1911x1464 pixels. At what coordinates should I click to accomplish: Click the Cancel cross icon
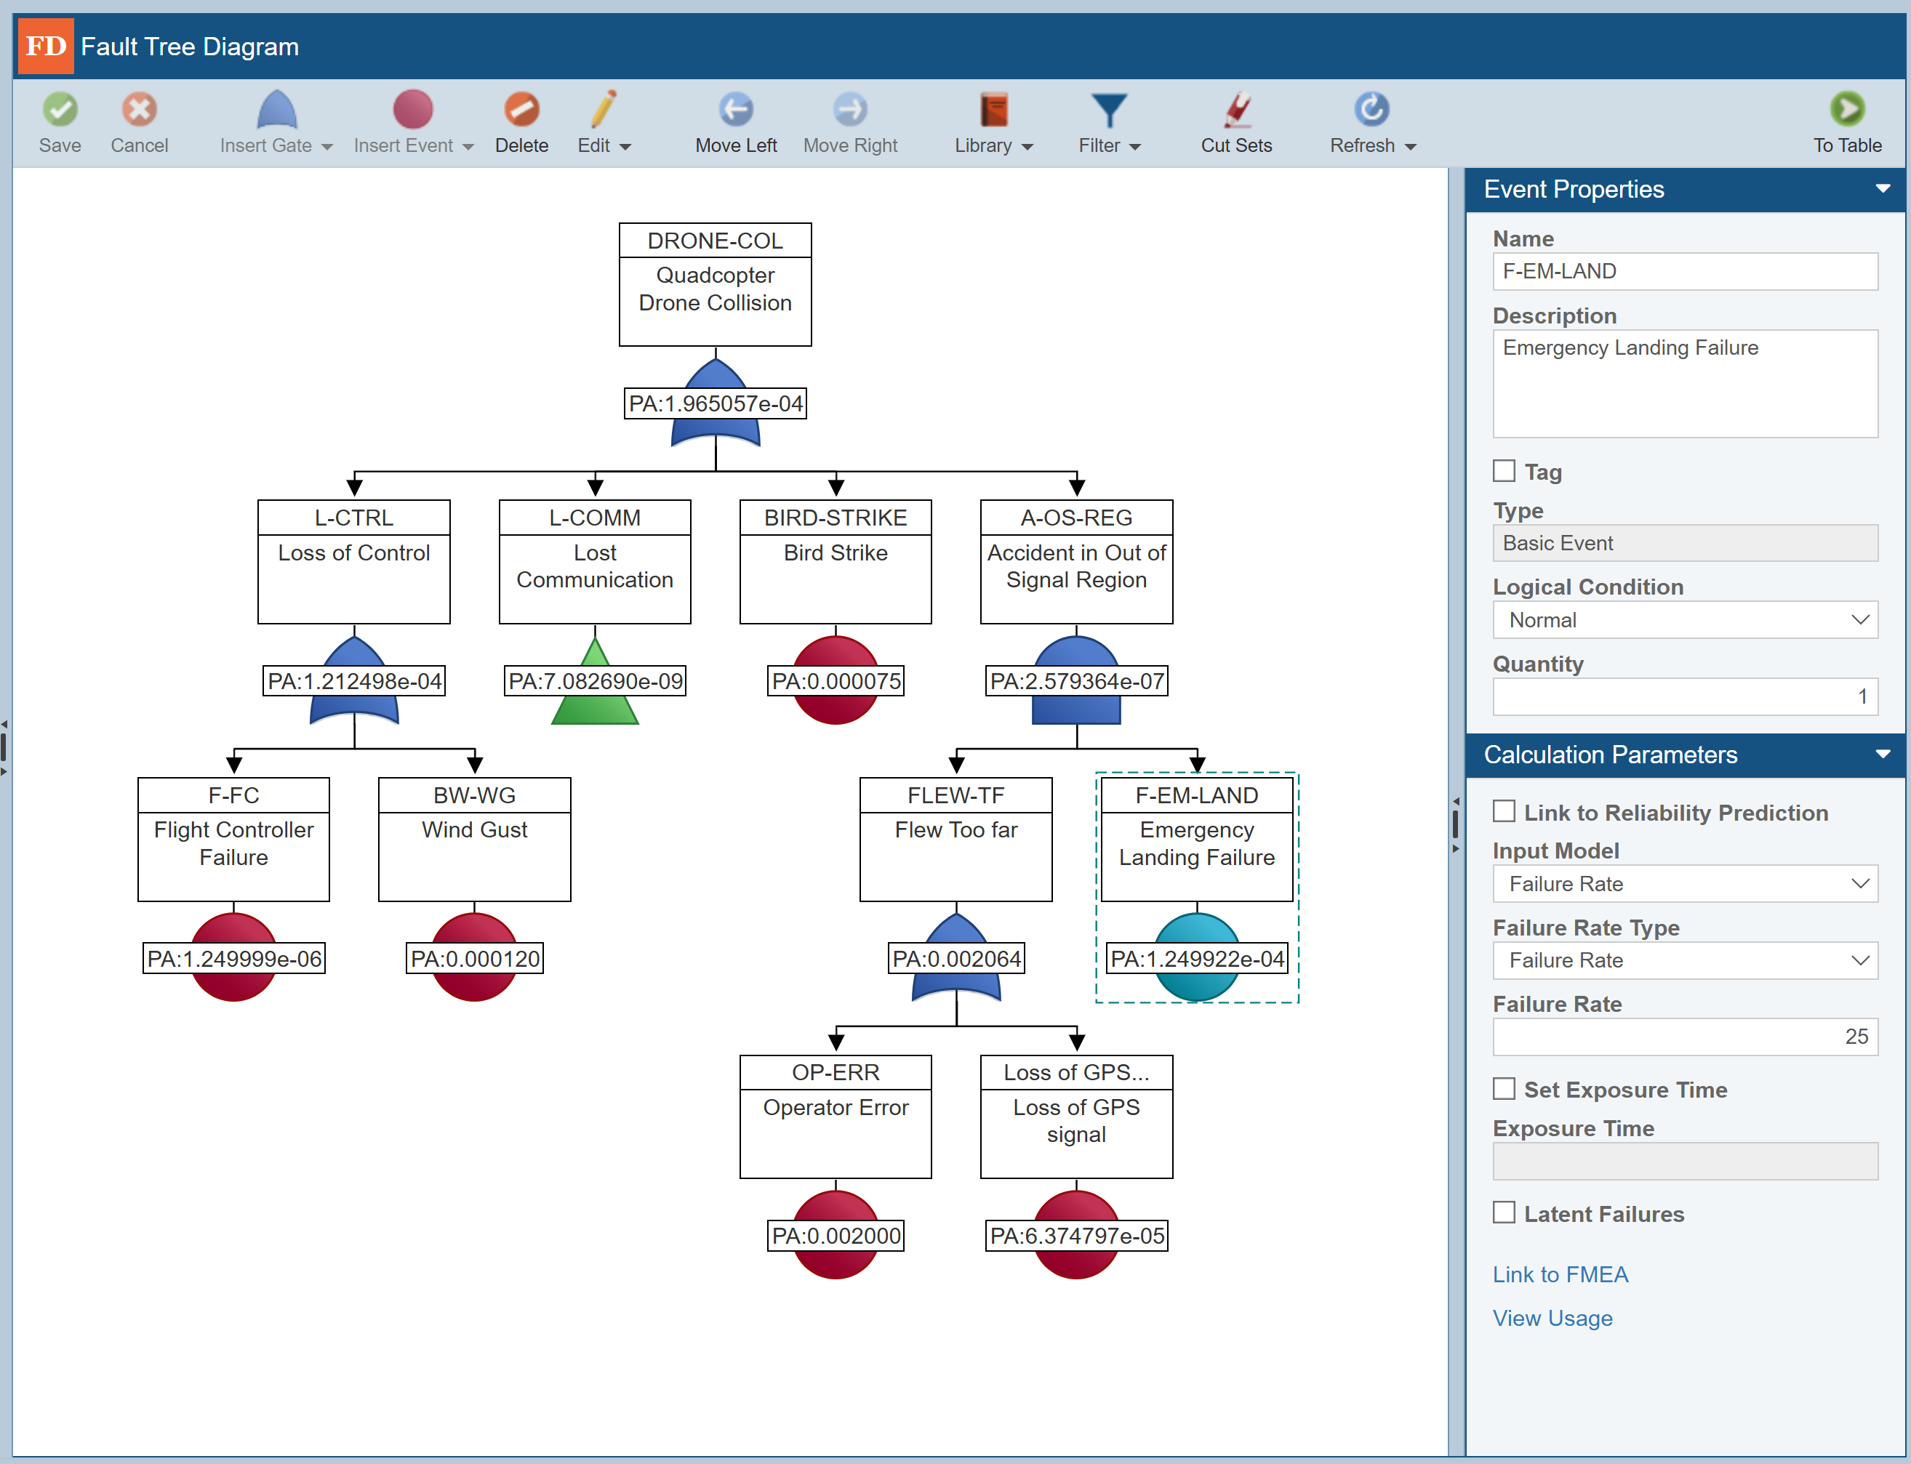tap(140, 110)
